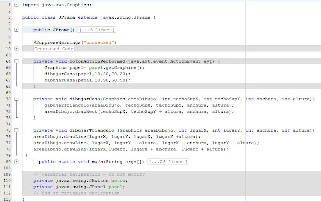This screenshot has width=321, height=202.
Task: Click the '@SuppressWarnings' annotation
Action: coord(57,43)
